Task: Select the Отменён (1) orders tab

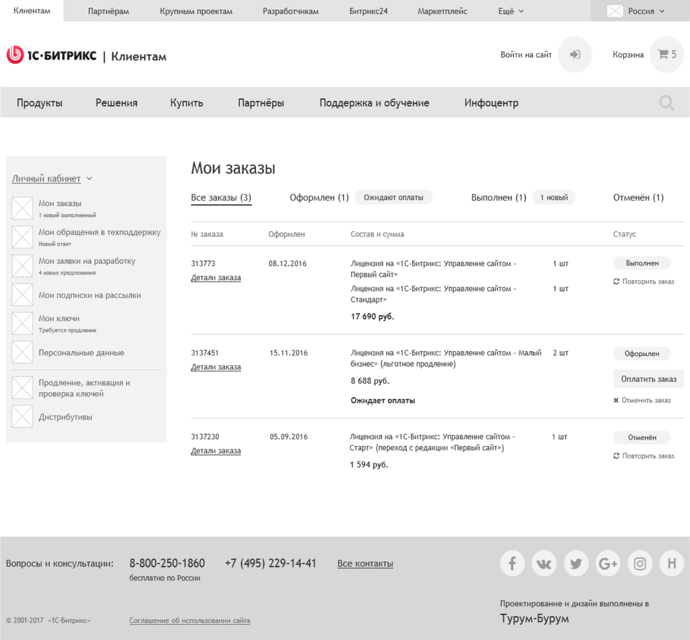Action: [x=638, y=197]
